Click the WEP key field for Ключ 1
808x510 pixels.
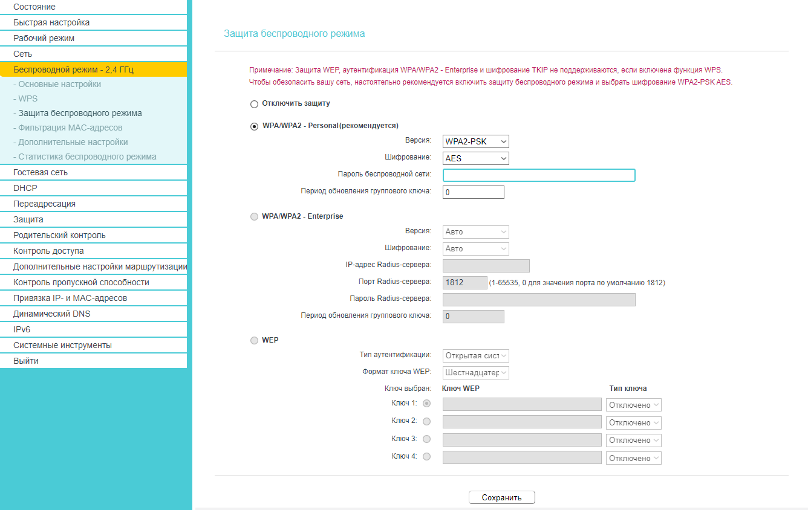click(x=522, y=404)
